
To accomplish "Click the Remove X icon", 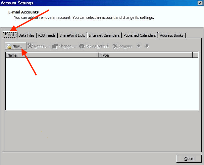I will pos(115,46).
